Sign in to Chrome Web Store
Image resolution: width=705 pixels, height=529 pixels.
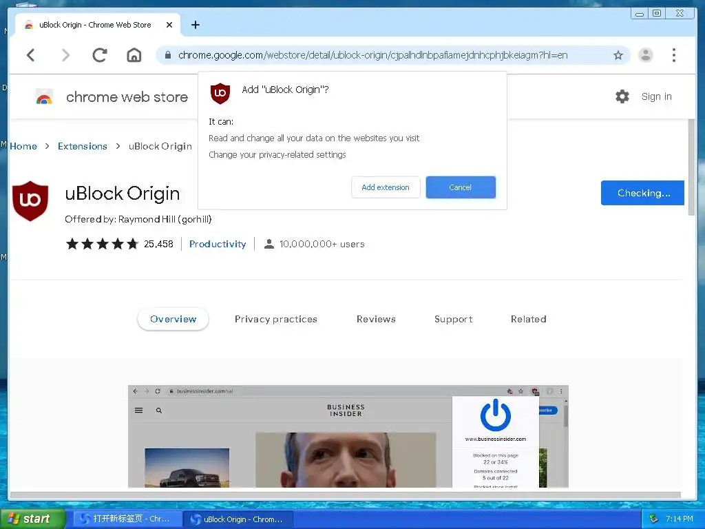(x=656, y=96)
